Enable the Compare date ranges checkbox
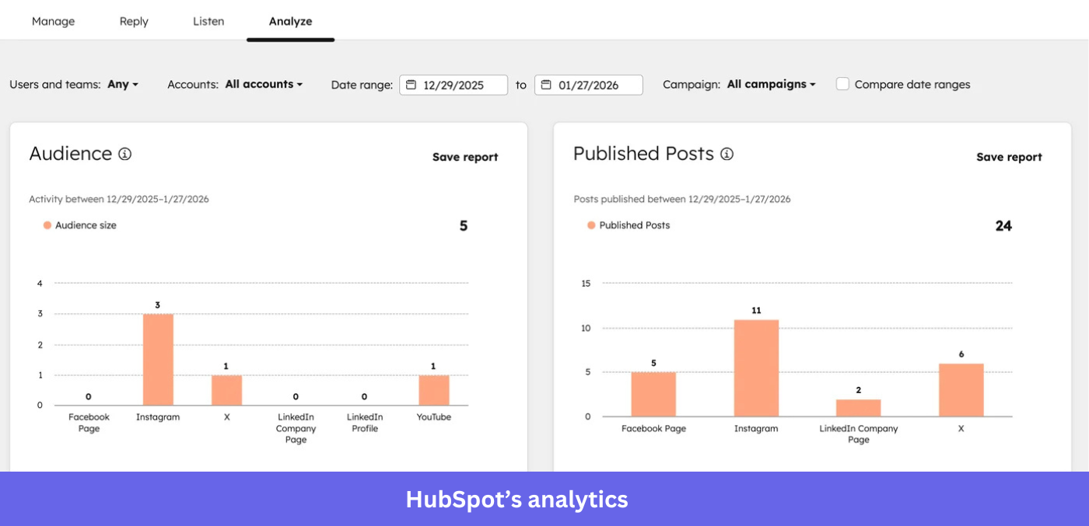This screenshot has height=526, width=1089. [x=842, y=84]
